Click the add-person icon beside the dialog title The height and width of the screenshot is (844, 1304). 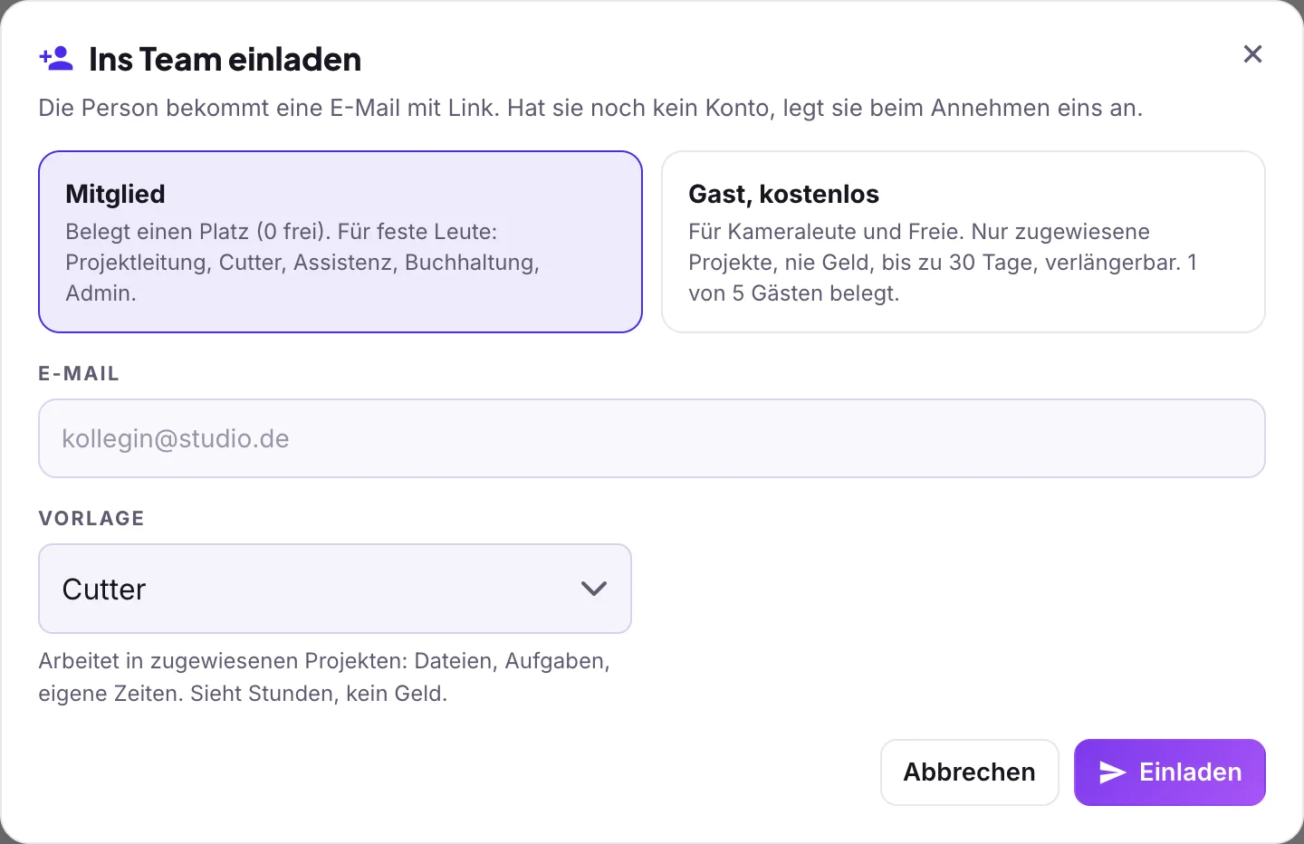click(56, 59)
